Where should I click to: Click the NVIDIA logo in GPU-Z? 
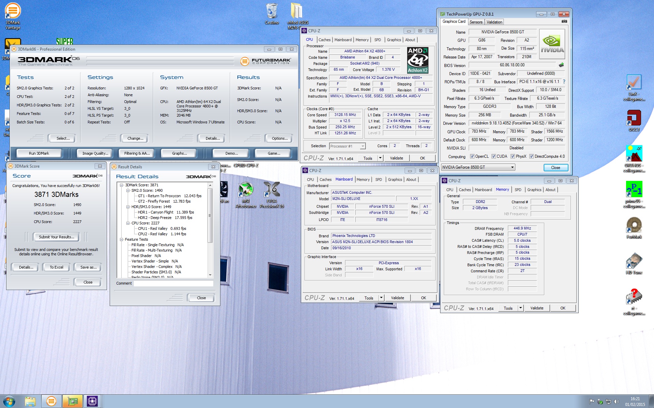coord(552,44)
